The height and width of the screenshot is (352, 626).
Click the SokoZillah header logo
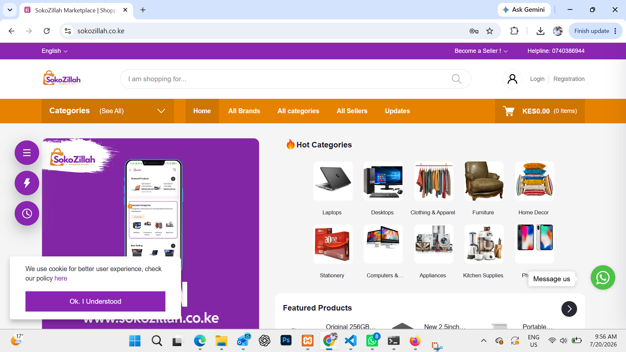[62, 78]
